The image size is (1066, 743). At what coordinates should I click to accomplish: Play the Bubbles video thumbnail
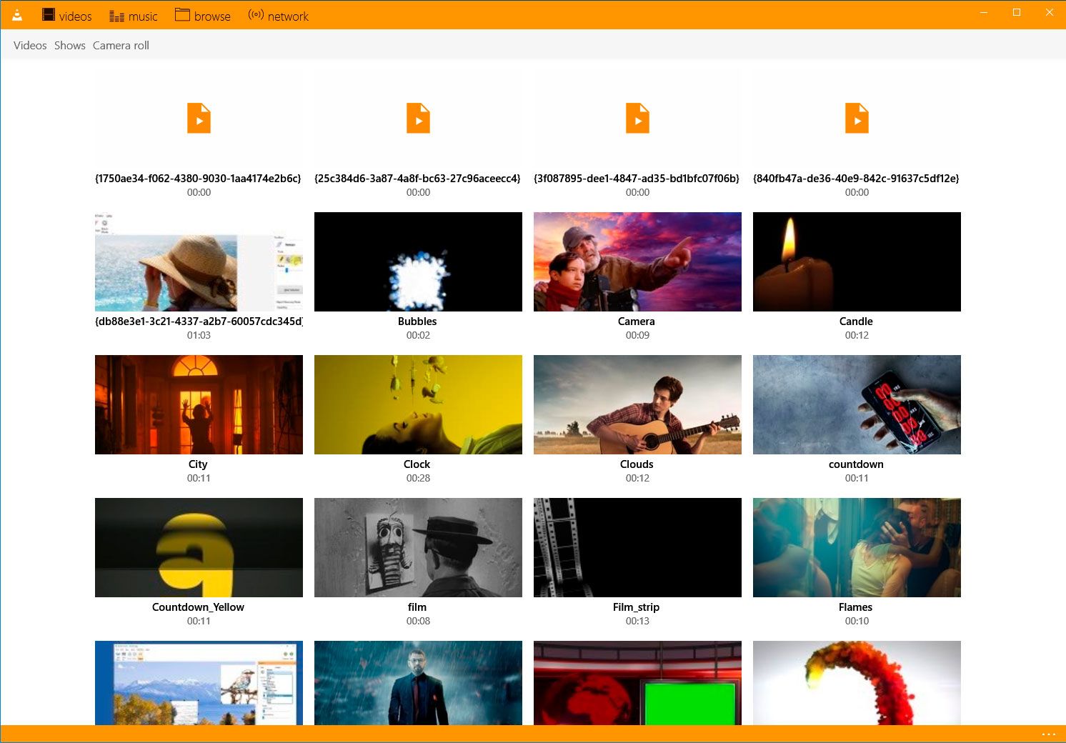(418, 261)
